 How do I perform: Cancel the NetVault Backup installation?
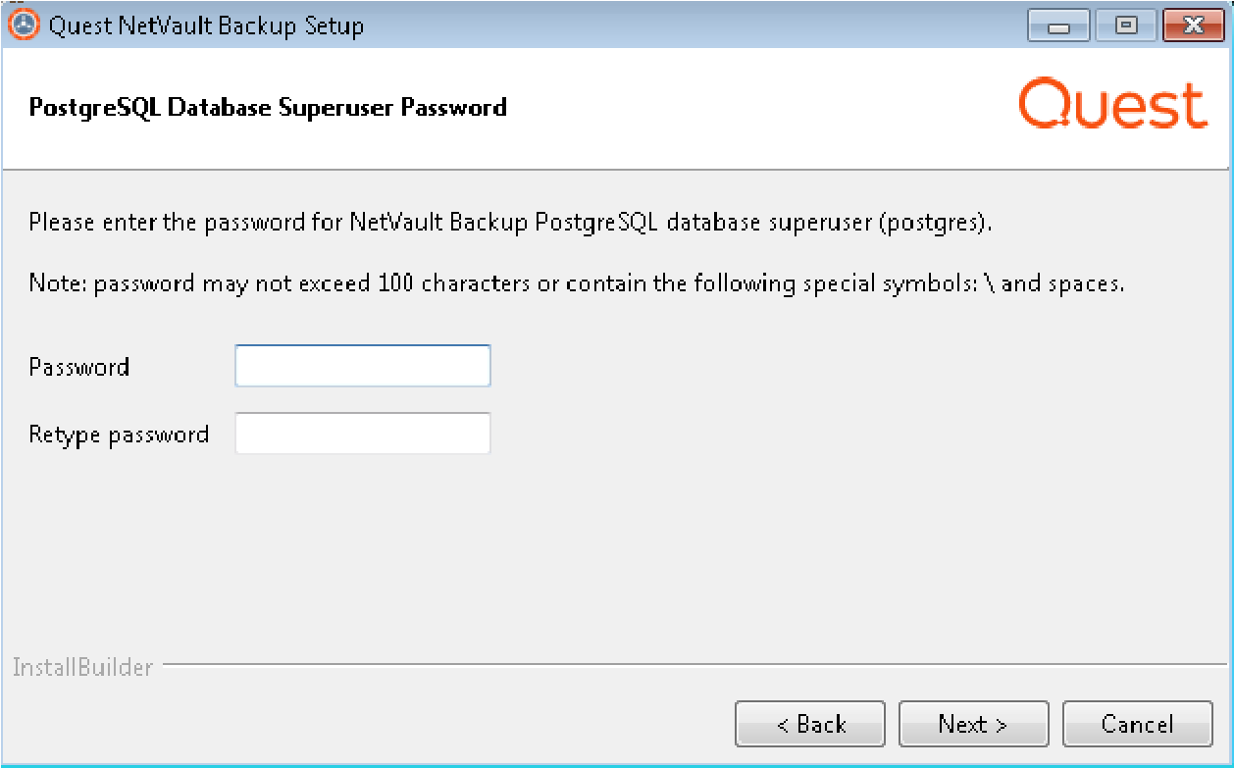click(x=1137, y=724)
